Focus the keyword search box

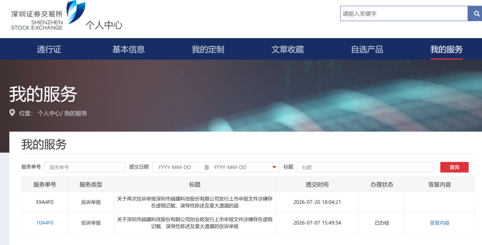(404, 13)
